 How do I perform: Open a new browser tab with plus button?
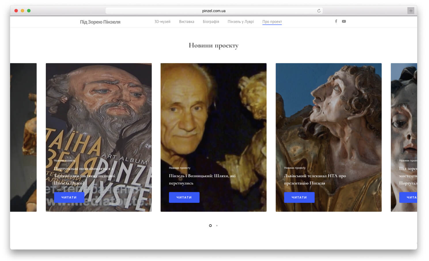(x=411, y=11)
